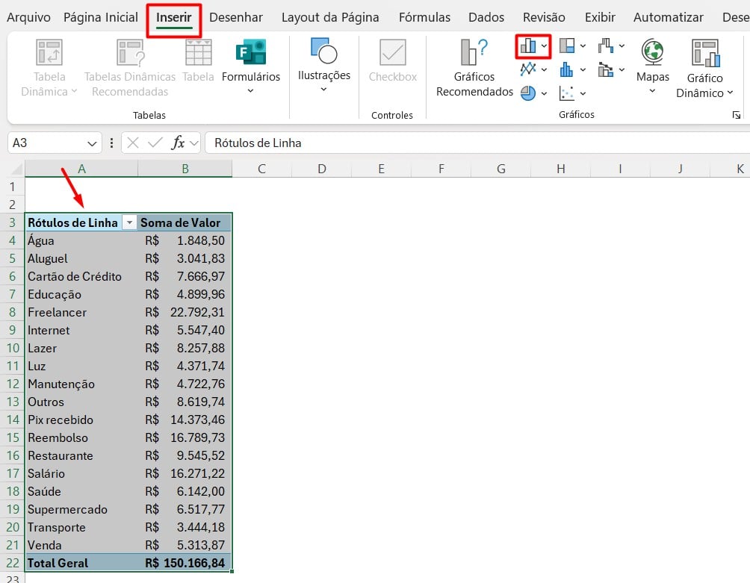Select the Soma de Valor header cell
750x583 pixels.
[185, 222]
